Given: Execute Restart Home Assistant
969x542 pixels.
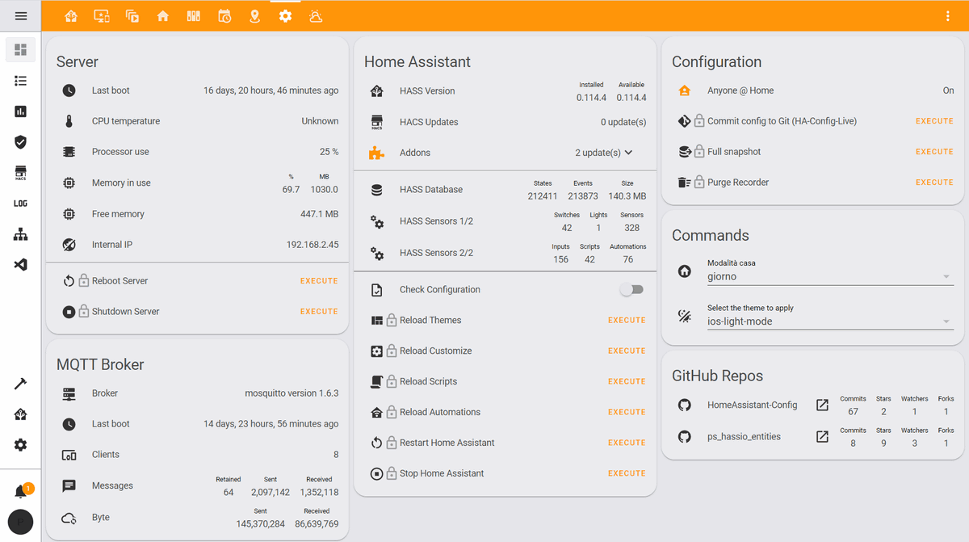Looking at the screenshot, I should pyautogui.click(x=627, y=443).
